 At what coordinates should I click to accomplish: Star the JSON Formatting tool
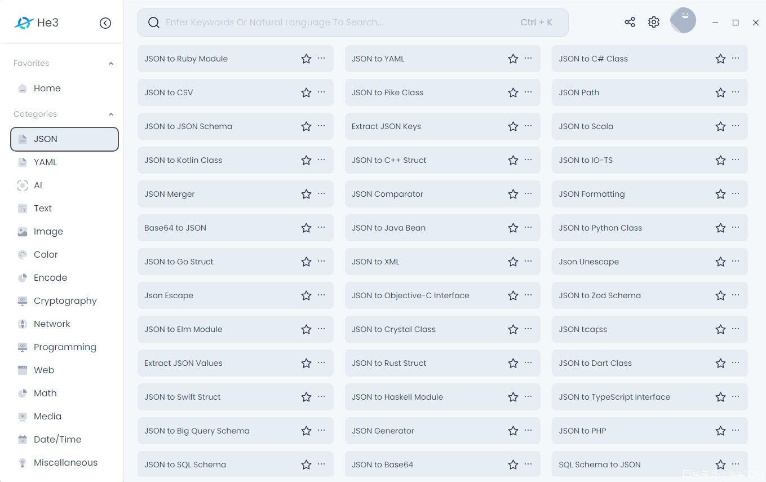coord(720,194)
